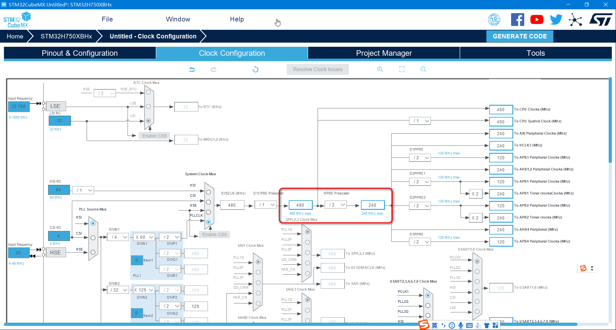Image resolution: width=616 pixels, height=330 pixels.
Task: Select CSI in PLL Source Mux
Action: pos(93,238)
